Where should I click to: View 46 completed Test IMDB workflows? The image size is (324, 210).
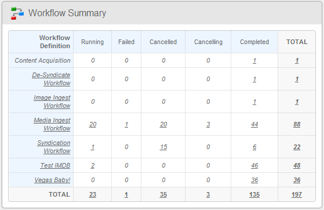click(254, 165)
